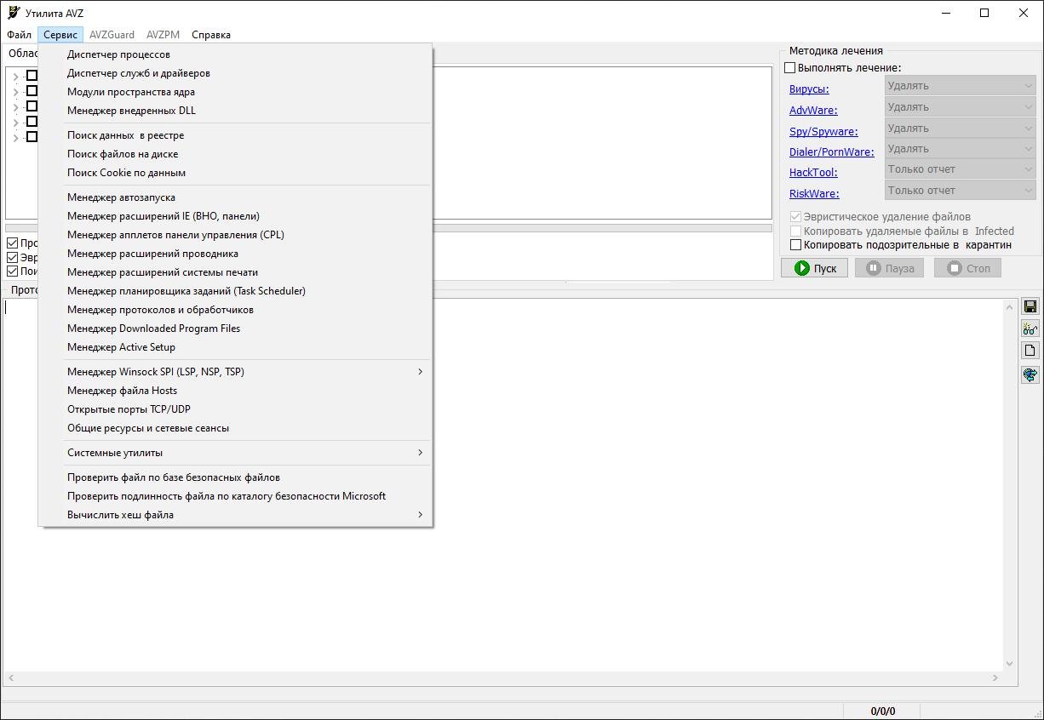The image size is (1044, 720).
Task: Click the RiskWare link
Action: pos(813,194)
